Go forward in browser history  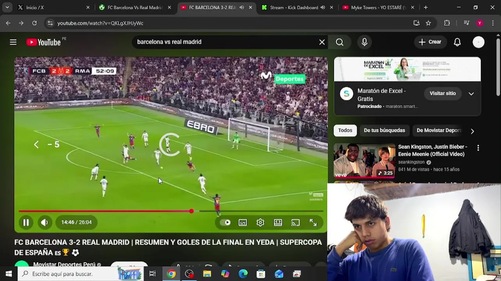[21, 23]
